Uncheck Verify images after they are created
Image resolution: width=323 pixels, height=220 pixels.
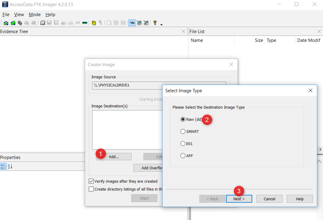click(91, 181)
